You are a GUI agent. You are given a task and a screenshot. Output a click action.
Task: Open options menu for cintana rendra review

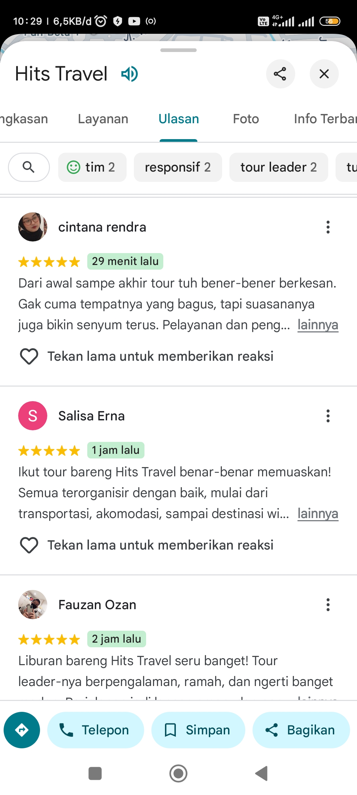[x=328, y=227]
